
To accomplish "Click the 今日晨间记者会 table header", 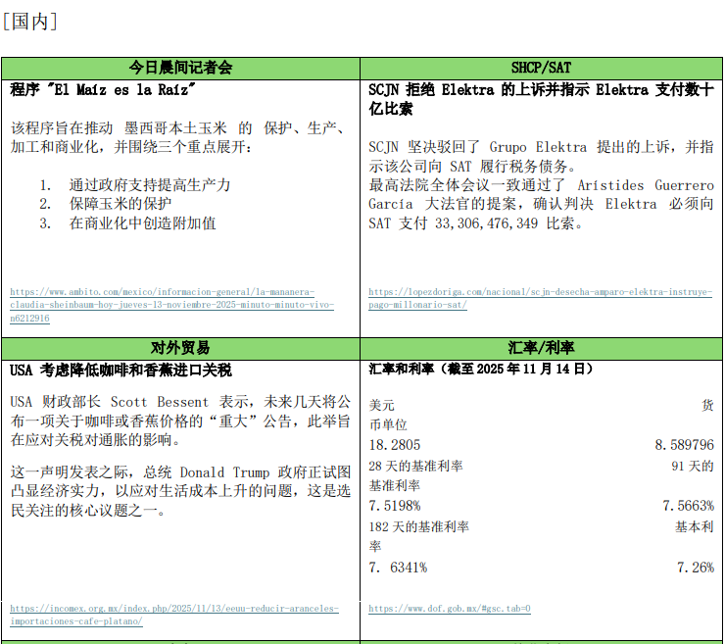I will coord(181,68).
